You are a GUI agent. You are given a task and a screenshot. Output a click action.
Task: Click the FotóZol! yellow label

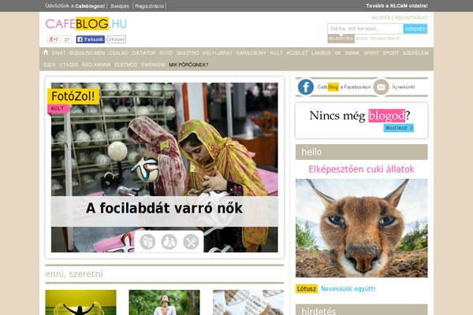73,96
